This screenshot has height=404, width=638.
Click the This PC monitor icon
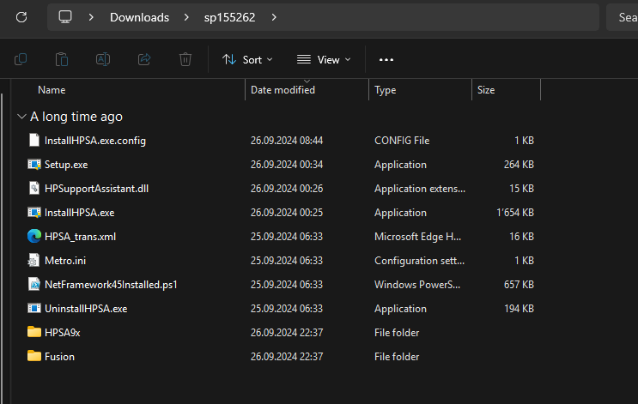coord(65,17)
